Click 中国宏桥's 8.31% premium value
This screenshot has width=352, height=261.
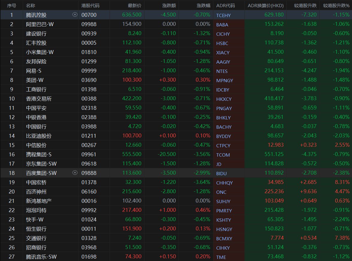point(342,182)
